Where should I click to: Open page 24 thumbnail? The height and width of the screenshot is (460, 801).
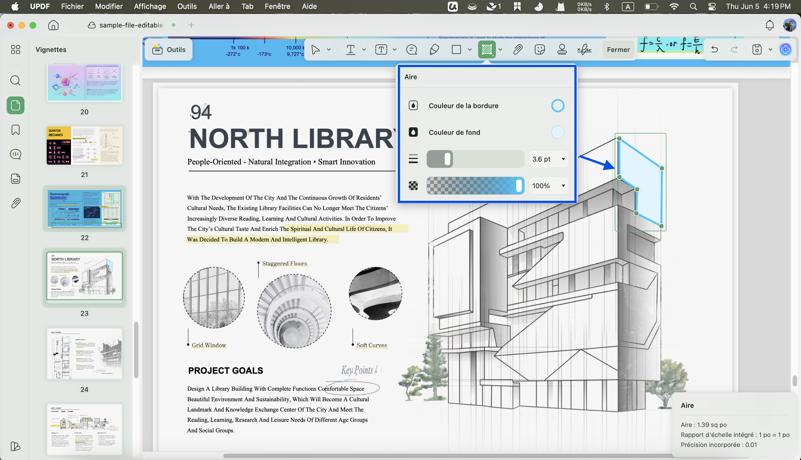[x=84, y=354]
